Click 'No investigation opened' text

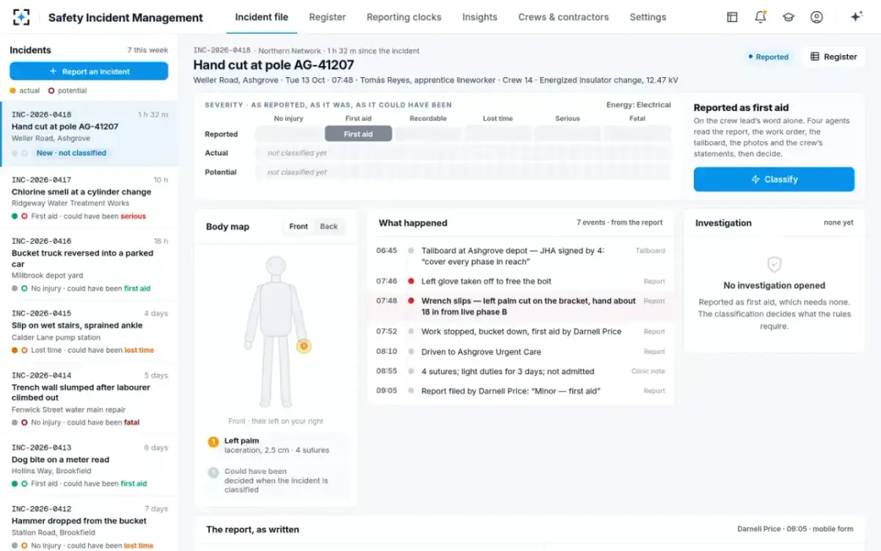tap(774, 286)
